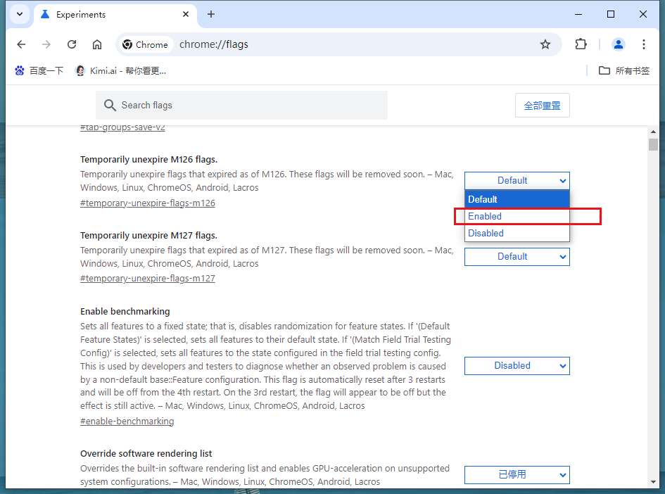The image size is (665, 494).
Task: Click the scrollbar down arrow
Action: point(653,482)
